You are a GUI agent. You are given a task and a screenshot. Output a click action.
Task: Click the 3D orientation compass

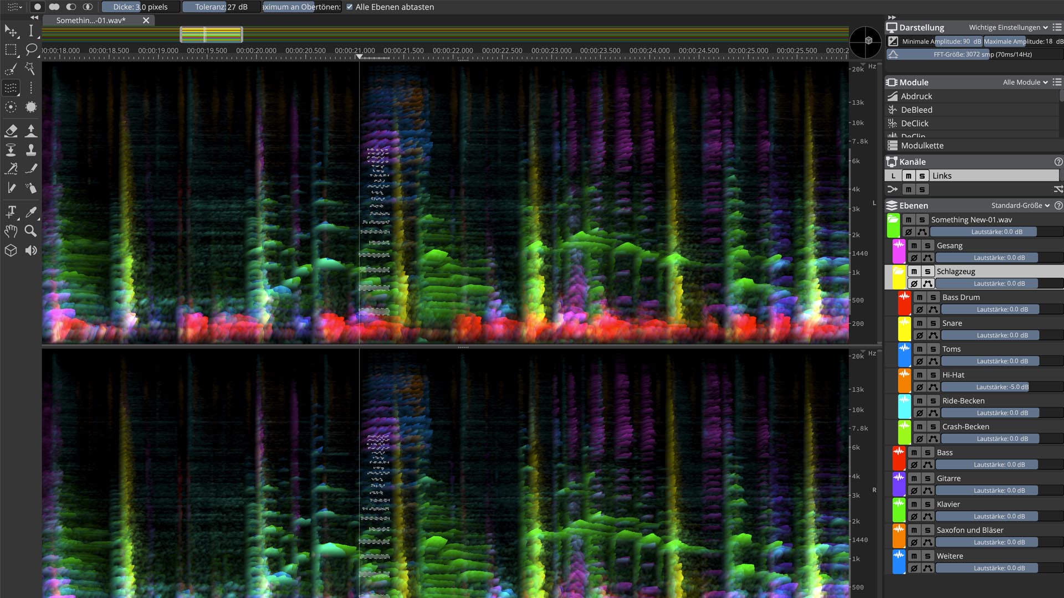tap(865, 42)
